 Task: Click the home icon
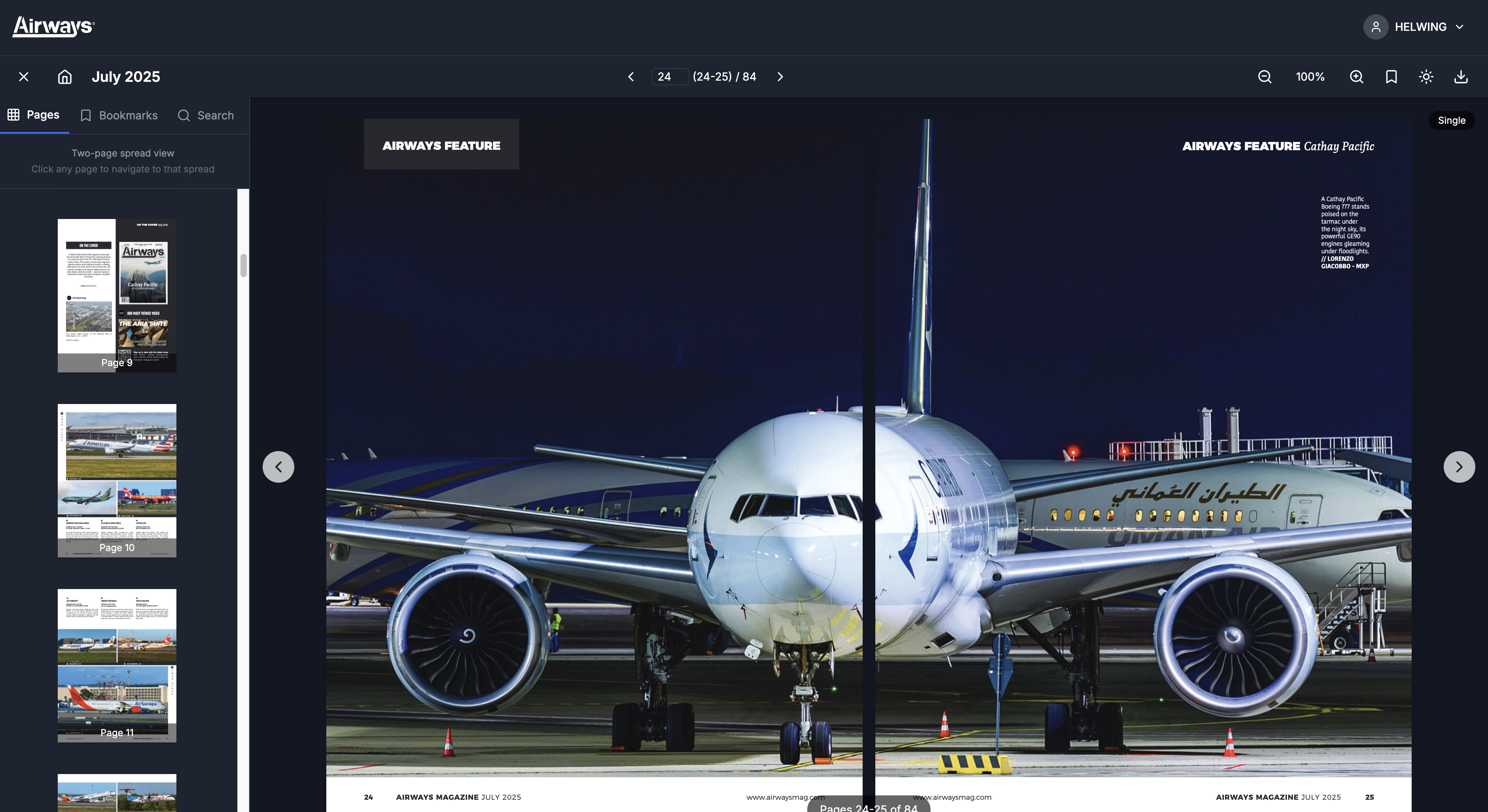click(x=65, y=77)
